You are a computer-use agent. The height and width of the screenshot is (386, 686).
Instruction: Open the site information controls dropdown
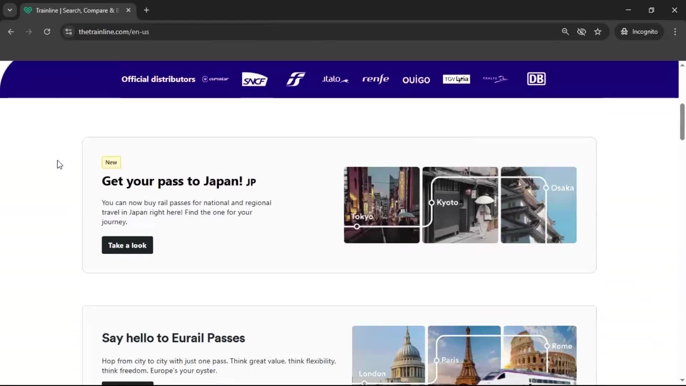(68, 32)
